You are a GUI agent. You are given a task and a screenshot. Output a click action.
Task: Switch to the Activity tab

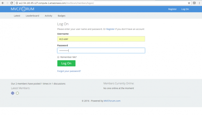48,16
